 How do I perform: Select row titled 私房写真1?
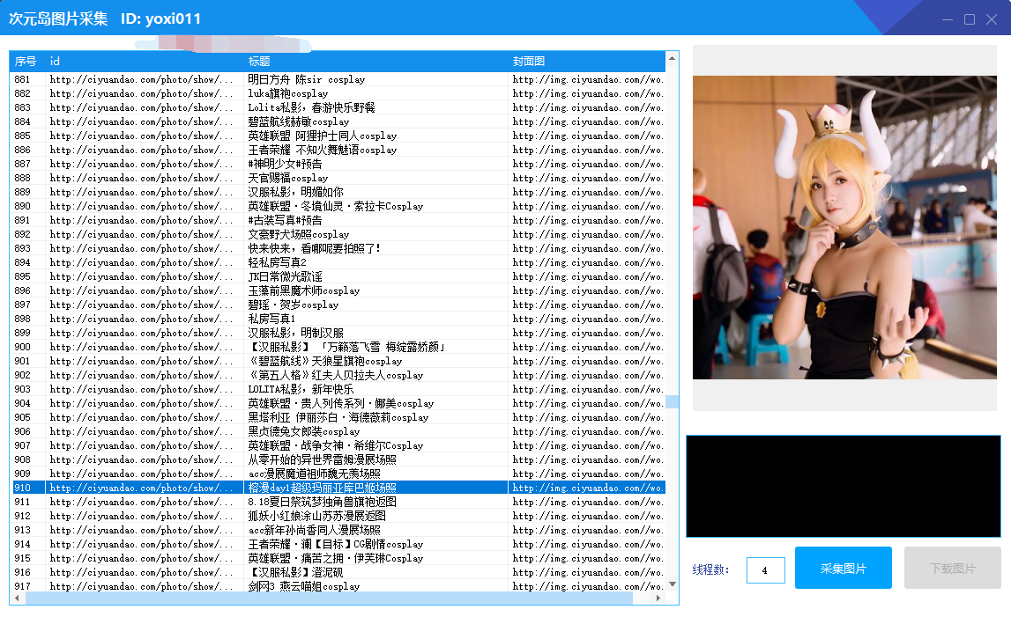coord(338,319)
